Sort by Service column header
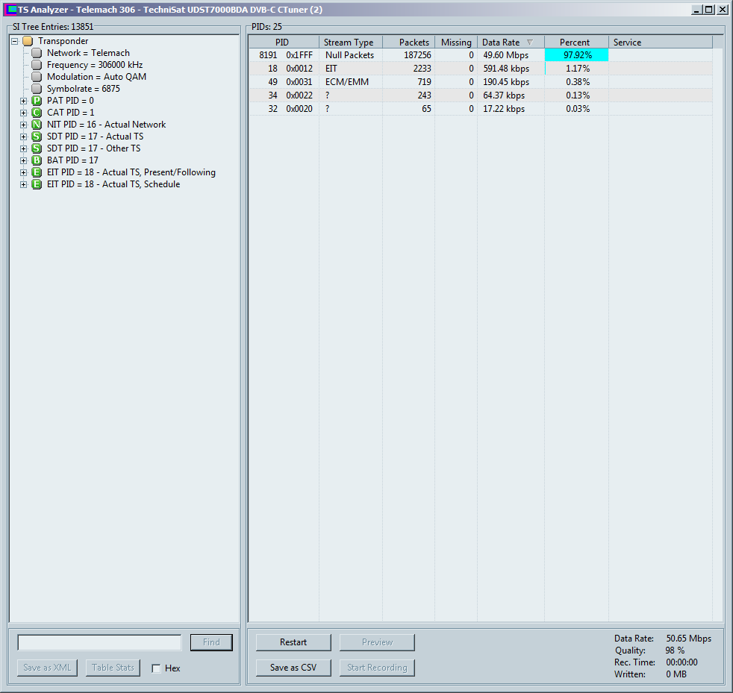Viewport: 733px width, 693px height. coord(660,42)
